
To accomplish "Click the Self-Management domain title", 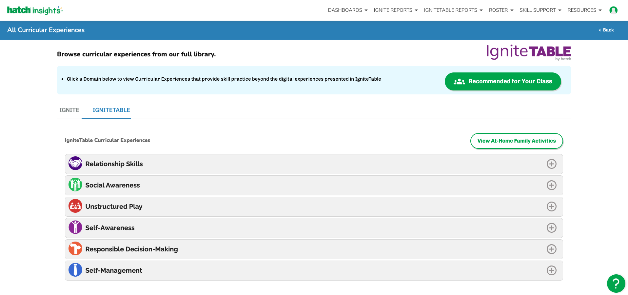I will (114, 270).
